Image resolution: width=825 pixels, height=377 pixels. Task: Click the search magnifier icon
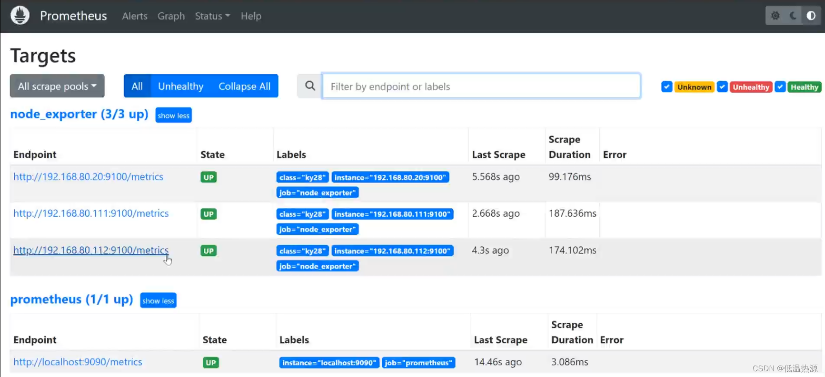[x=310, y=86]
